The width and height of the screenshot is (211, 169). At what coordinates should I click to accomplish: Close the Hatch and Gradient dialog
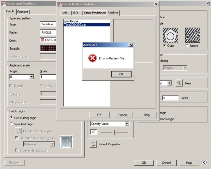coord(208,3)
